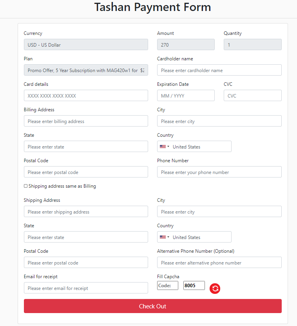This screenshot has height=326, width=297.
Task: Click the shipping United States country text
Action: 187,237
